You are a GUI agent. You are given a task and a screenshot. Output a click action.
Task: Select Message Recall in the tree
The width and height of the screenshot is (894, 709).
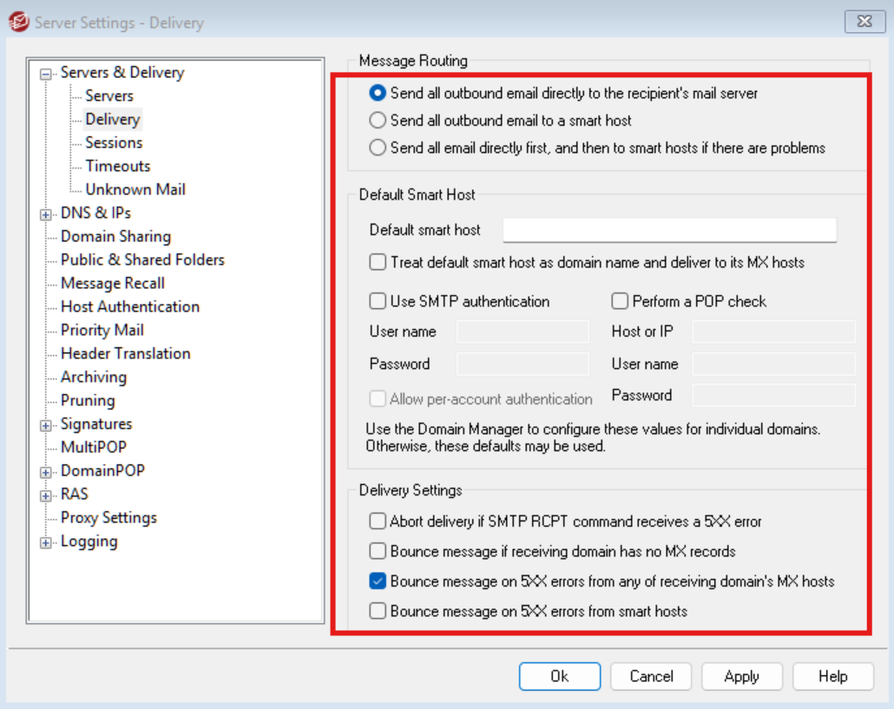click(x=112, y=283)
